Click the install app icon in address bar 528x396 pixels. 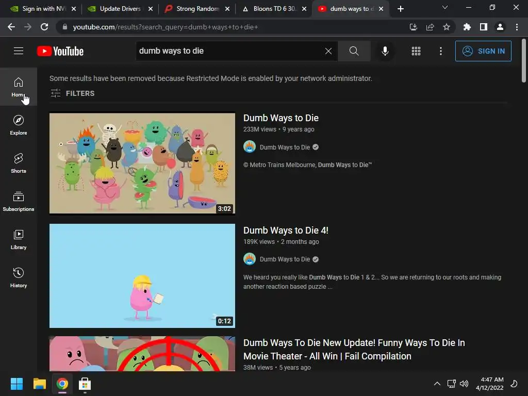tap(413, 27)
